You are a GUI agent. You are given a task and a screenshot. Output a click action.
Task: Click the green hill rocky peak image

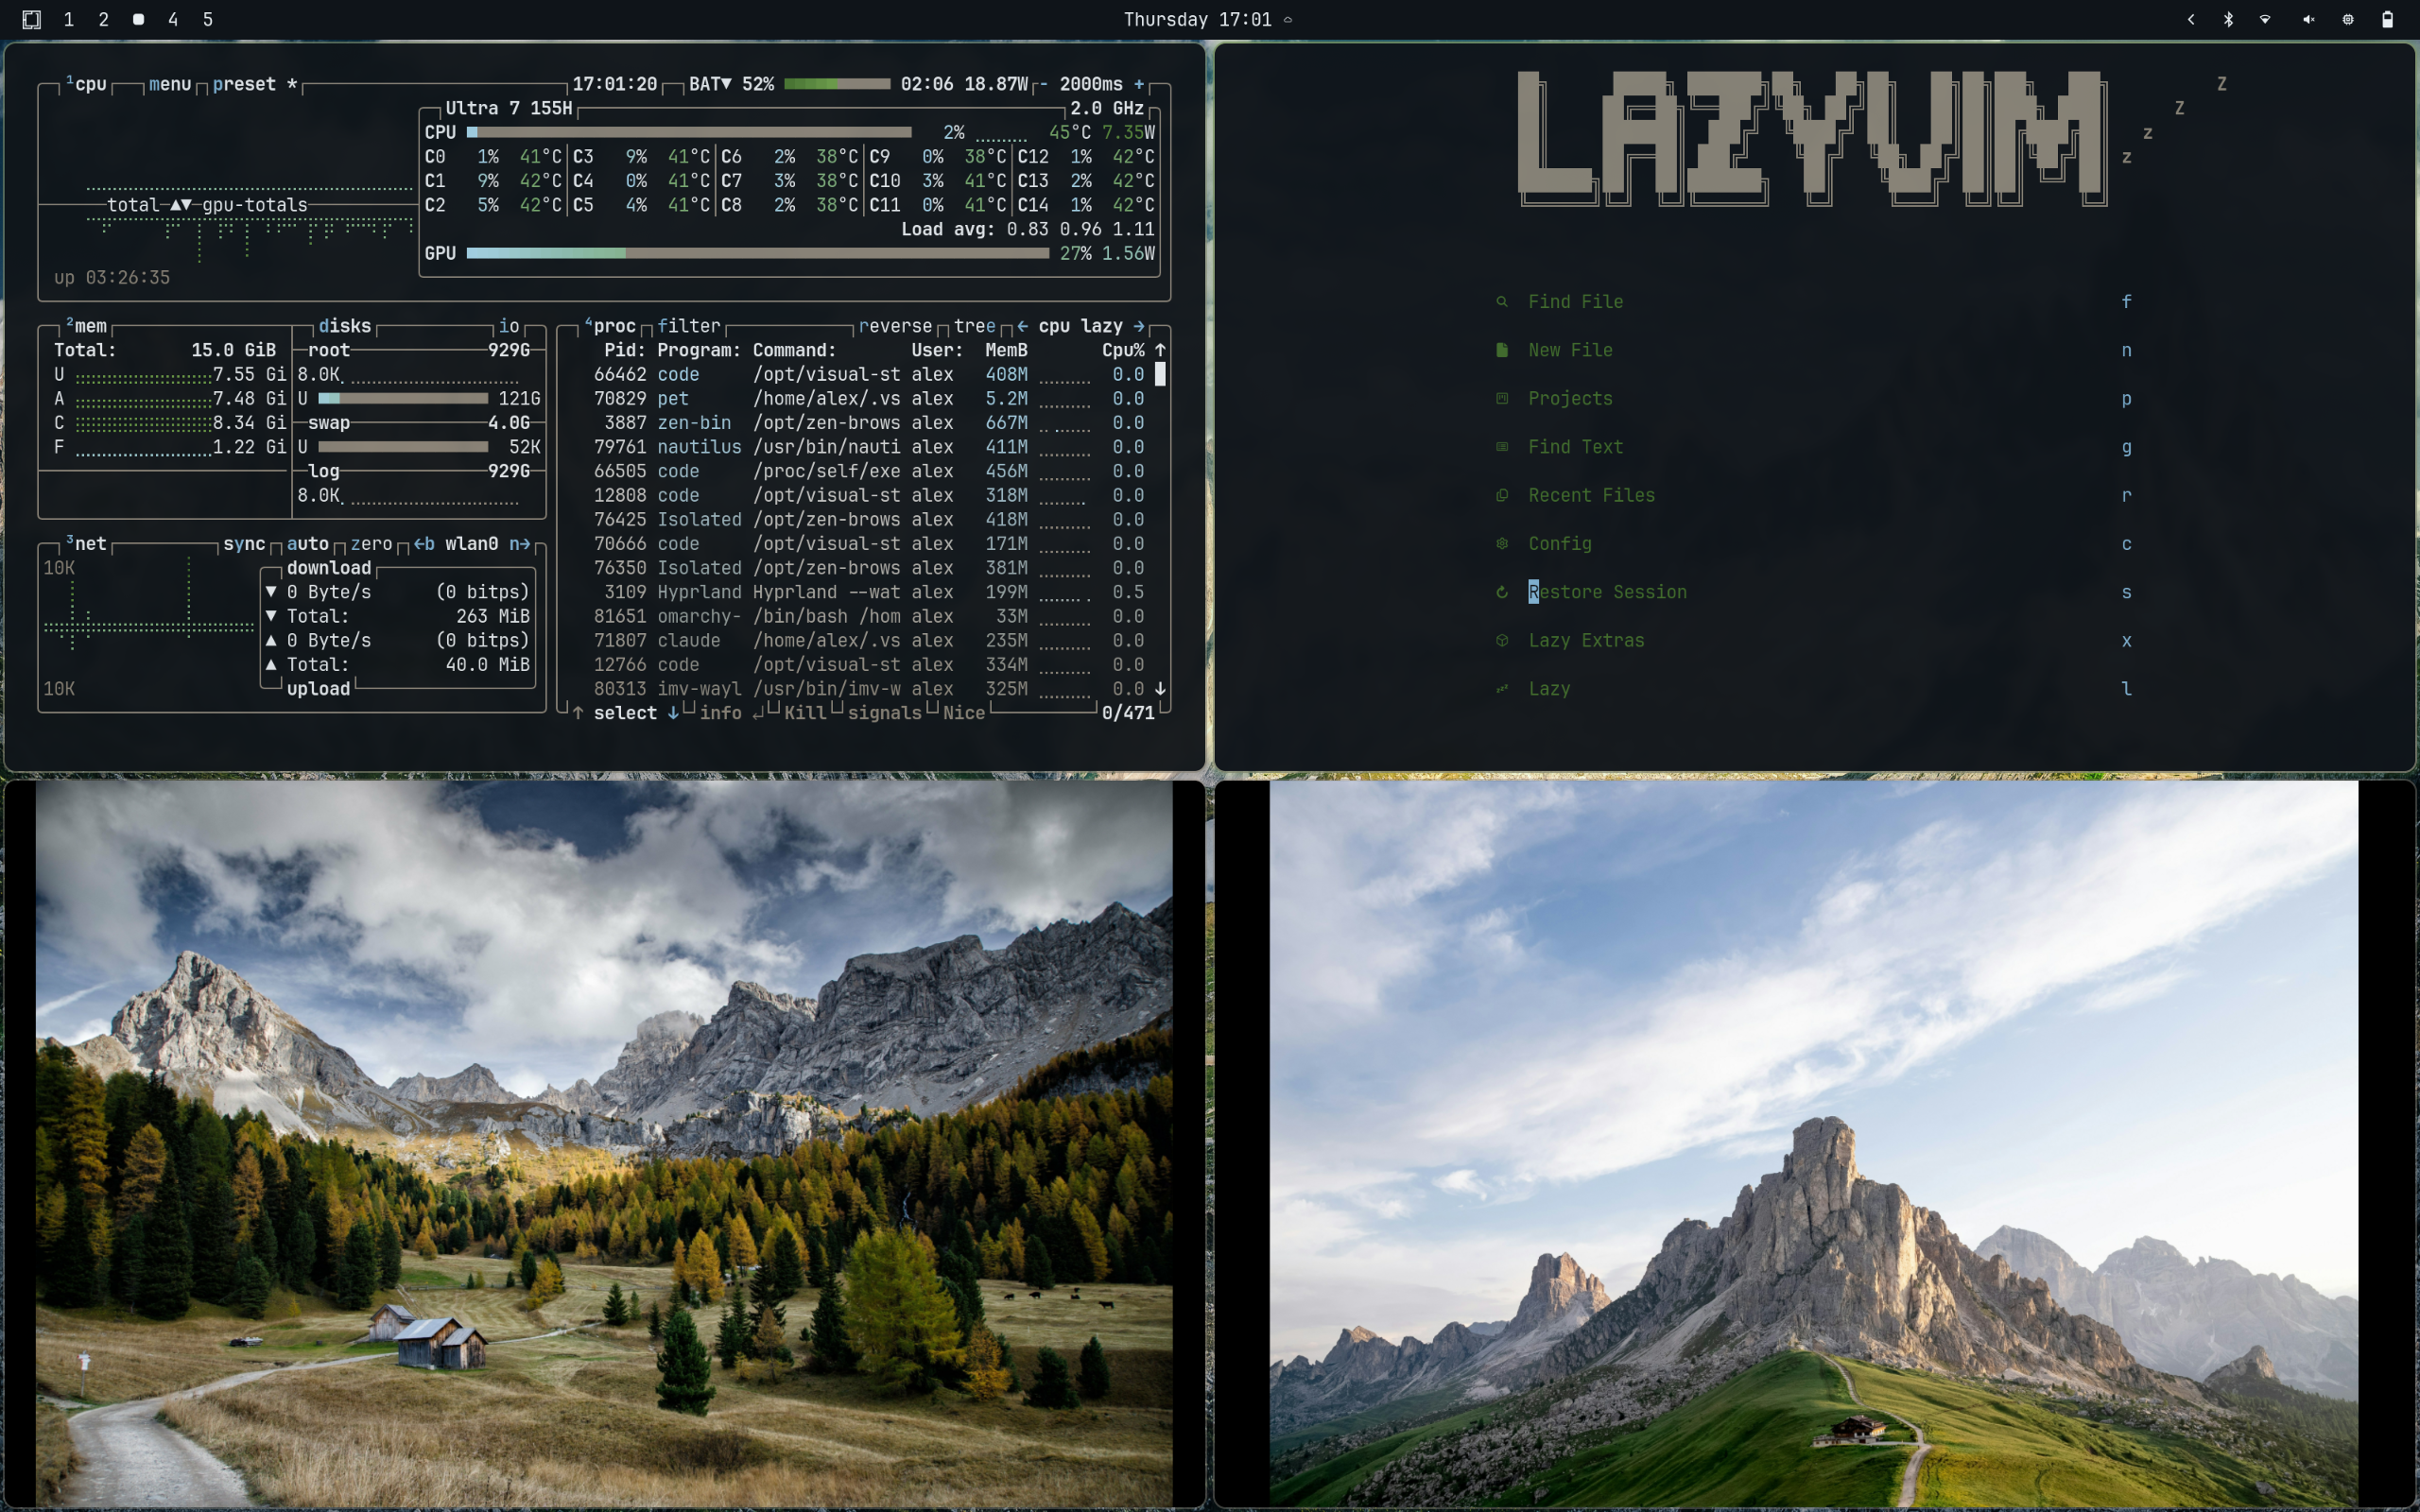coord(1814,1144)
